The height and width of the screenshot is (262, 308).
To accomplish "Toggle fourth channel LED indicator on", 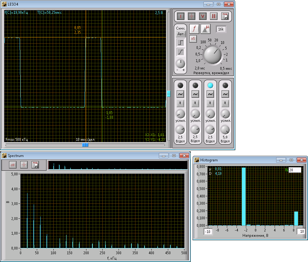I will 225,85.
